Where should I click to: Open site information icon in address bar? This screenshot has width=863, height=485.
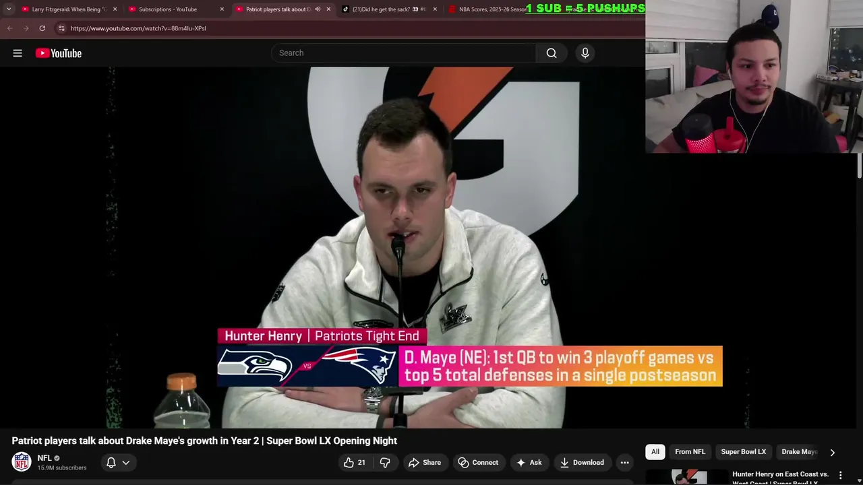tap(61, 28)
